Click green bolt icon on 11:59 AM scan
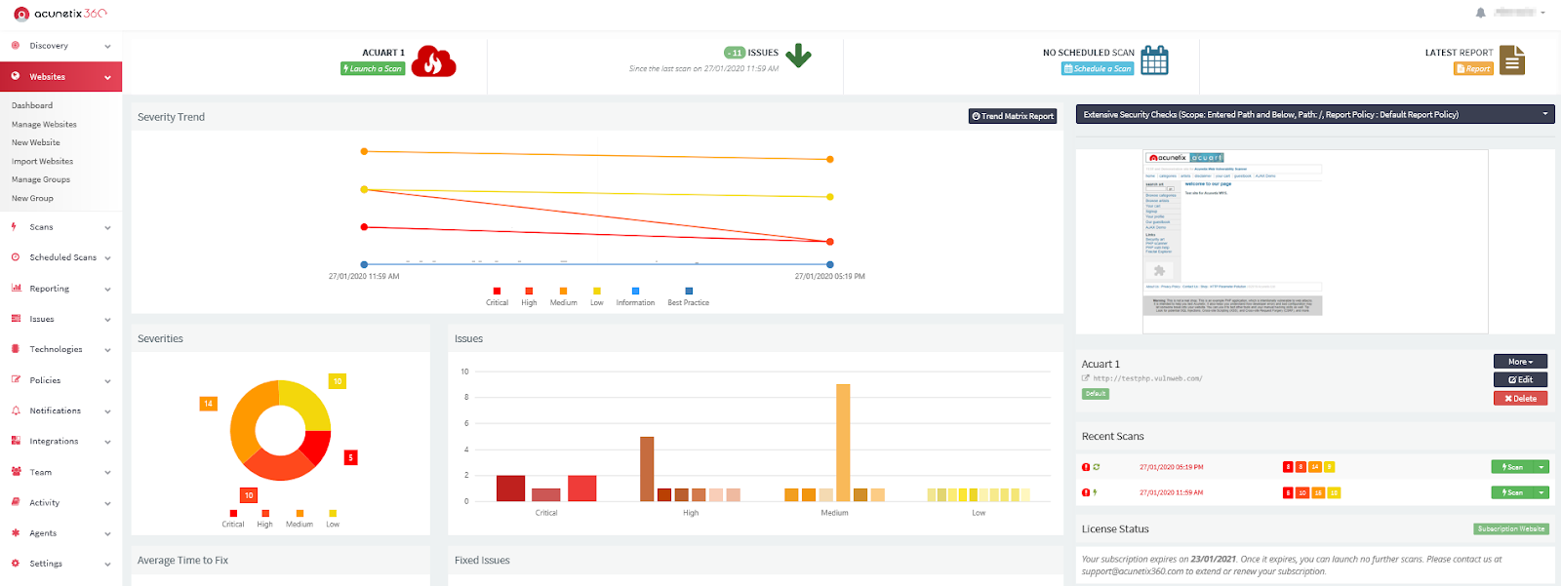This screenshot has height=586, width=1561. tap(1096, 492)
